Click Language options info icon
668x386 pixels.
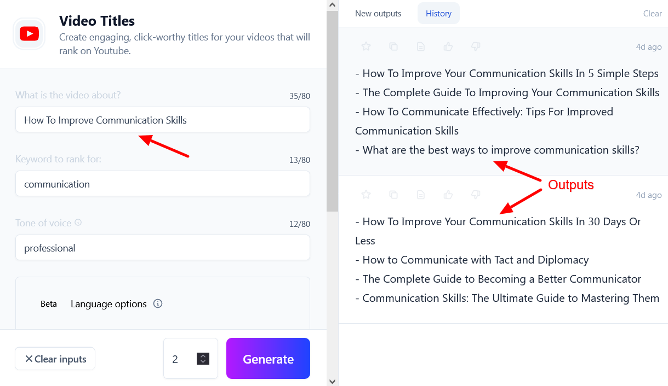[158, 304]
